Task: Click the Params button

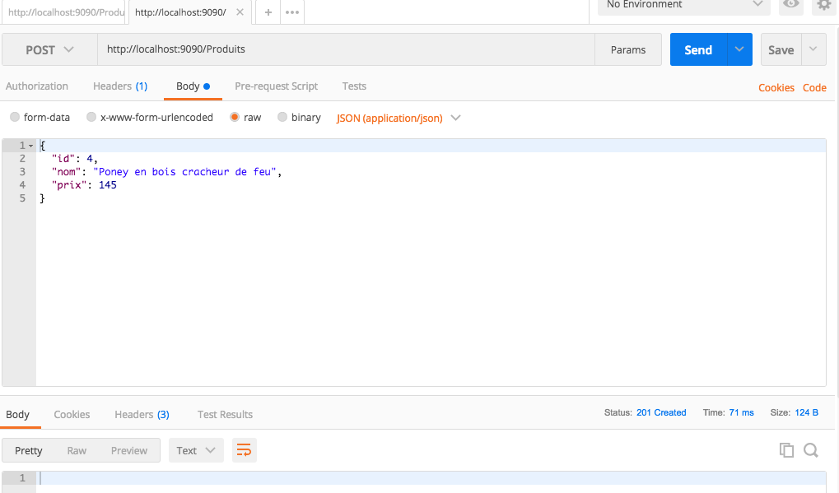Action: pyautogui.click(x=628, y=49)
